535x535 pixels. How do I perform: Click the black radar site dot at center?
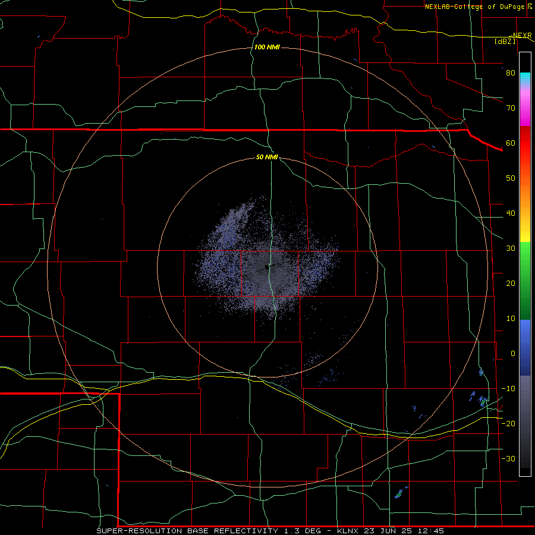266,267
